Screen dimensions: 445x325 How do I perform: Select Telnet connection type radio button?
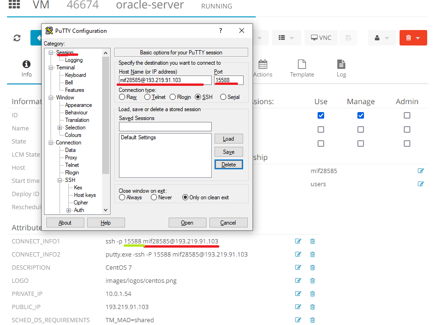(x=147, y=97)
